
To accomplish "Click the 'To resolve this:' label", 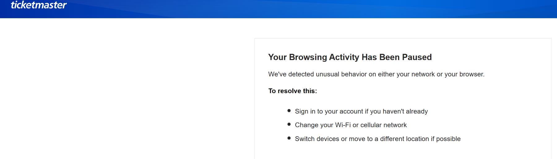I will 292,91.
